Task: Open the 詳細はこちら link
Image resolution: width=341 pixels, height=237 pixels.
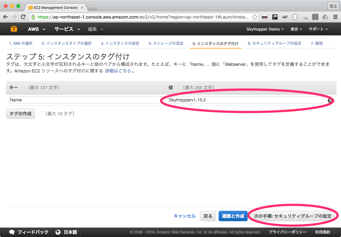Action: coord(118,71)
